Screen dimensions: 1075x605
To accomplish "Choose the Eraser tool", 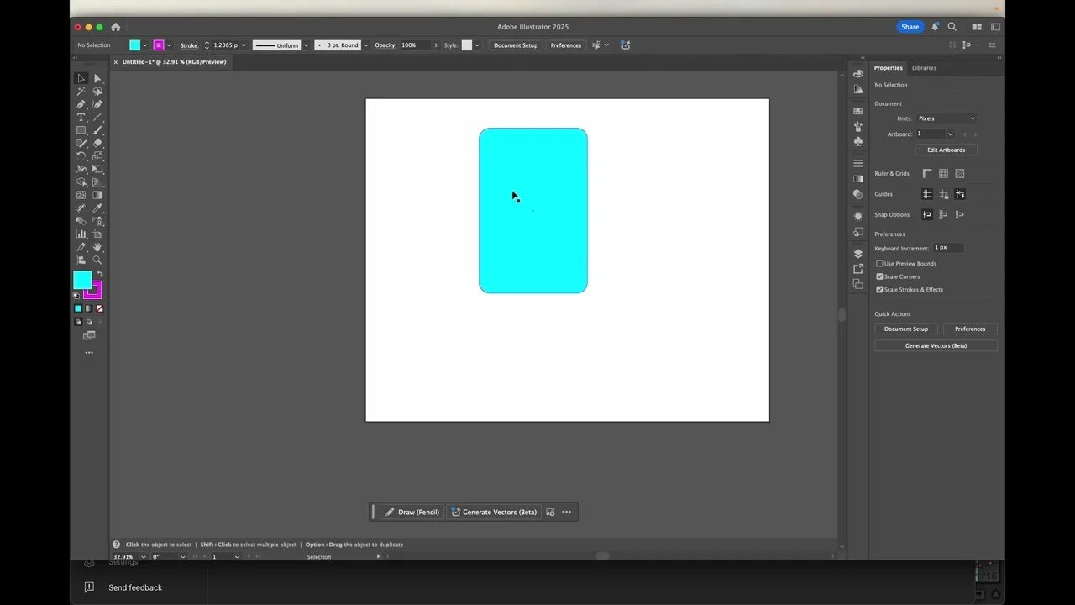I will tap(97, 143).
